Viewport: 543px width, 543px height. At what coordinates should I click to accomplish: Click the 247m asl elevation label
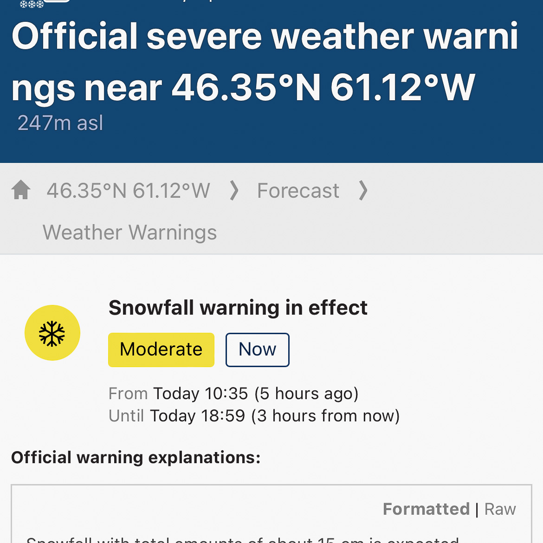coord(60,123)
